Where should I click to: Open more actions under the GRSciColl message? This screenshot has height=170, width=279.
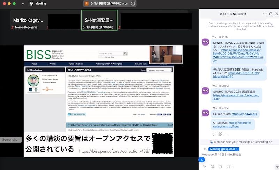[x=226, y=134]
